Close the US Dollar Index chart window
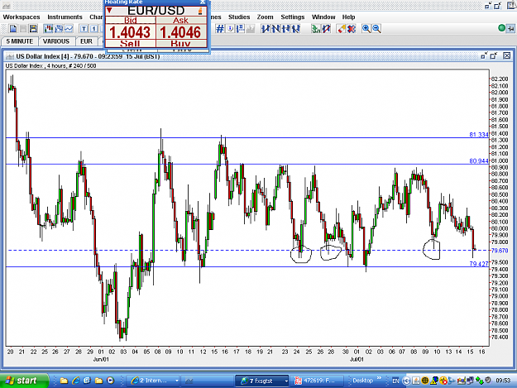This screenshot has height=388, width=517. tap(507, 55)
